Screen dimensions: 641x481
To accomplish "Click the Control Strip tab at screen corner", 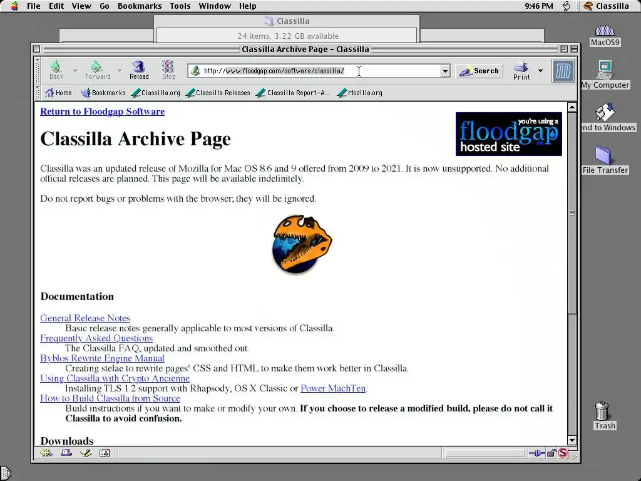I will [x=5, y=473].
